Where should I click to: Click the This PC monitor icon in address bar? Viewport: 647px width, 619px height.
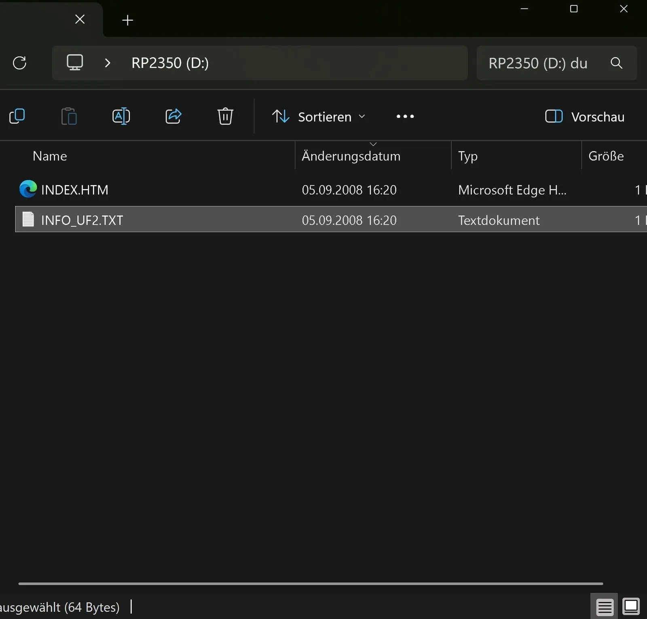[75, 63]
